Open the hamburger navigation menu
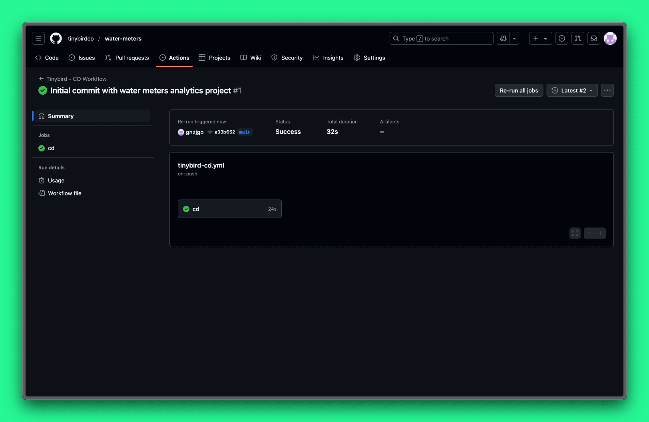The width and height of the screenshot is (649, 422). [38, 38]
